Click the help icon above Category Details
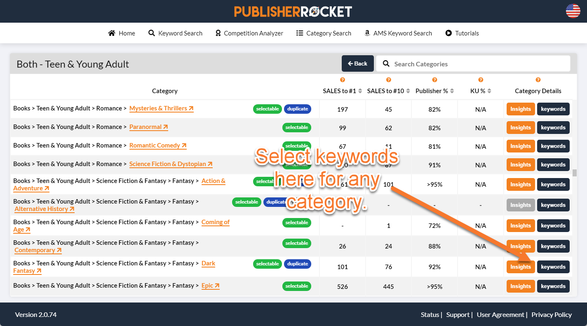This screenshot has height=326, width=587. click(x=538, y=80)
